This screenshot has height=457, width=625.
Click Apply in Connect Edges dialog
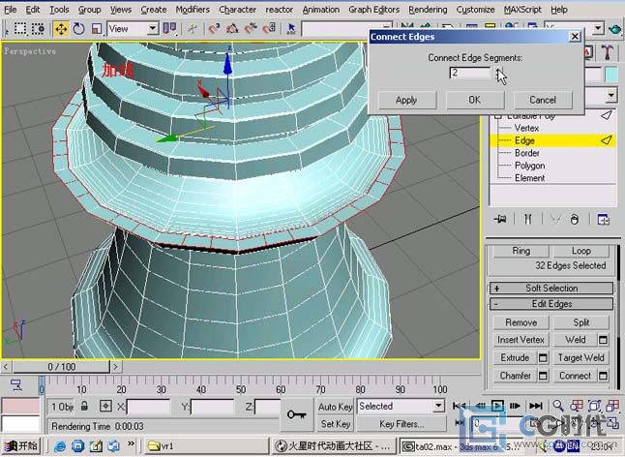tap(406, 100)
